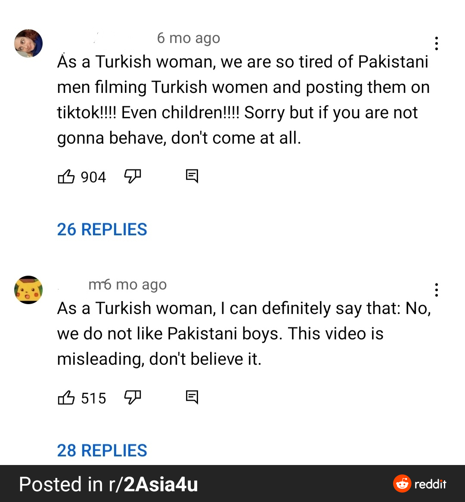
Task: Open options menu for second comment
Action: (x=436, y=290)
